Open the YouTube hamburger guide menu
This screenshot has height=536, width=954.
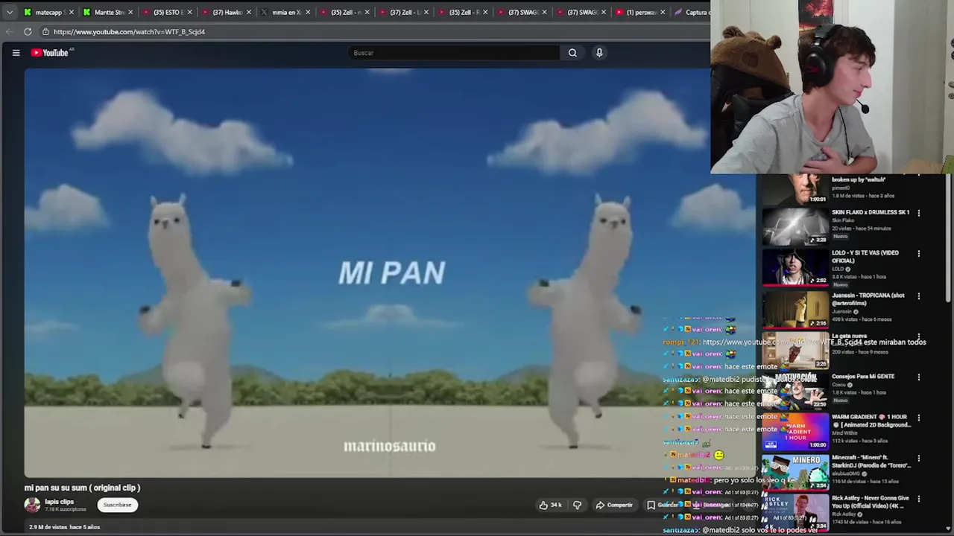(x=16, y=53)
